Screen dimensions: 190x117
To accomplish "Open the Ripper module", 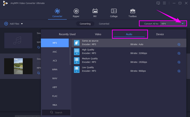I will tap(76, 13).
